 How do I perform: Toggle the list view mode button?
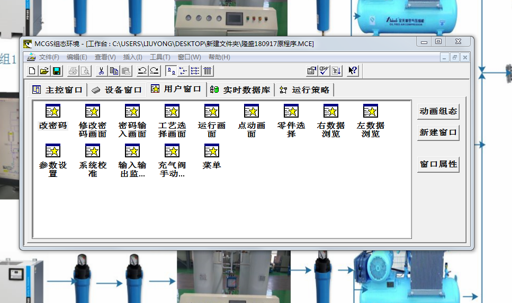(195, 71)
